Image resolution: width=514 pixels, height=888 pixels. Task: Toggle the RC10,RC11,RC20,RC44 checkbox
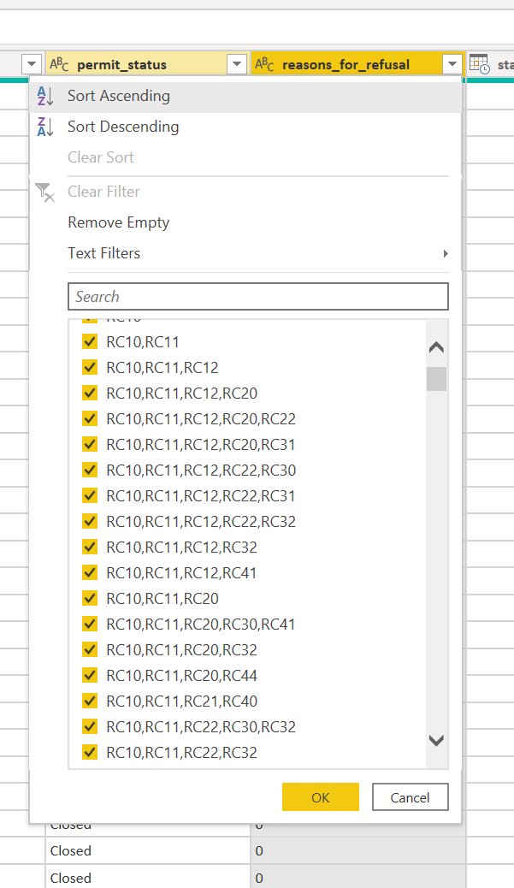pyautogui.click(x=90, y=675)
